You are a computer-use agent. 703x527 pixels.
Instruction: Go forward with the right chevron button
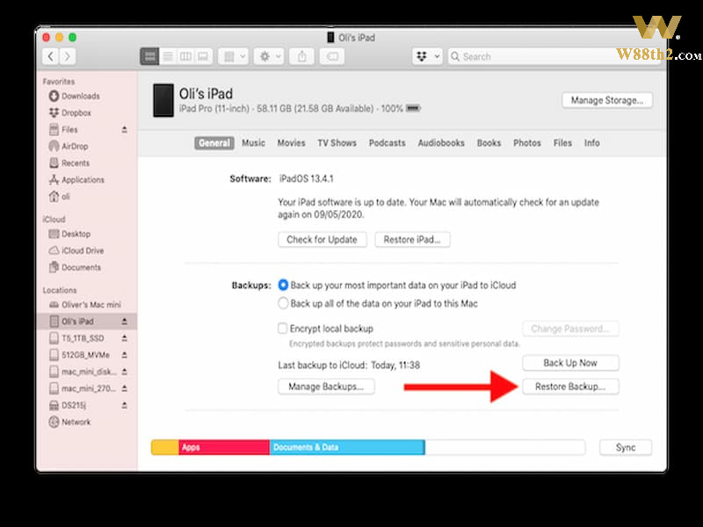click(68, 56)
